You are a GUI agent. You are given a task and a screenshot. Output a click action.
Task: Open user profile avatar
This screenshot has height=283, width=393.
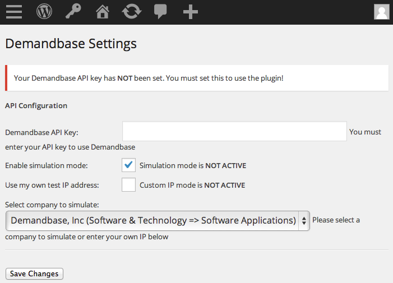click(x=381, y=12)
